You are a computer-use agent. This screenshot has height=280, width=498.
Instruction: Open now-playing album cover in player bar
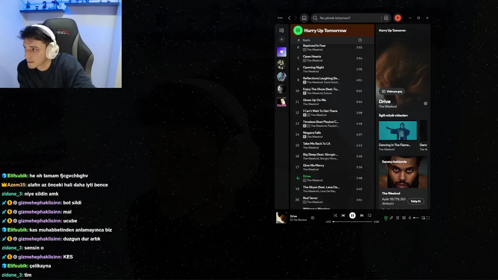click(x=281, y=218)
